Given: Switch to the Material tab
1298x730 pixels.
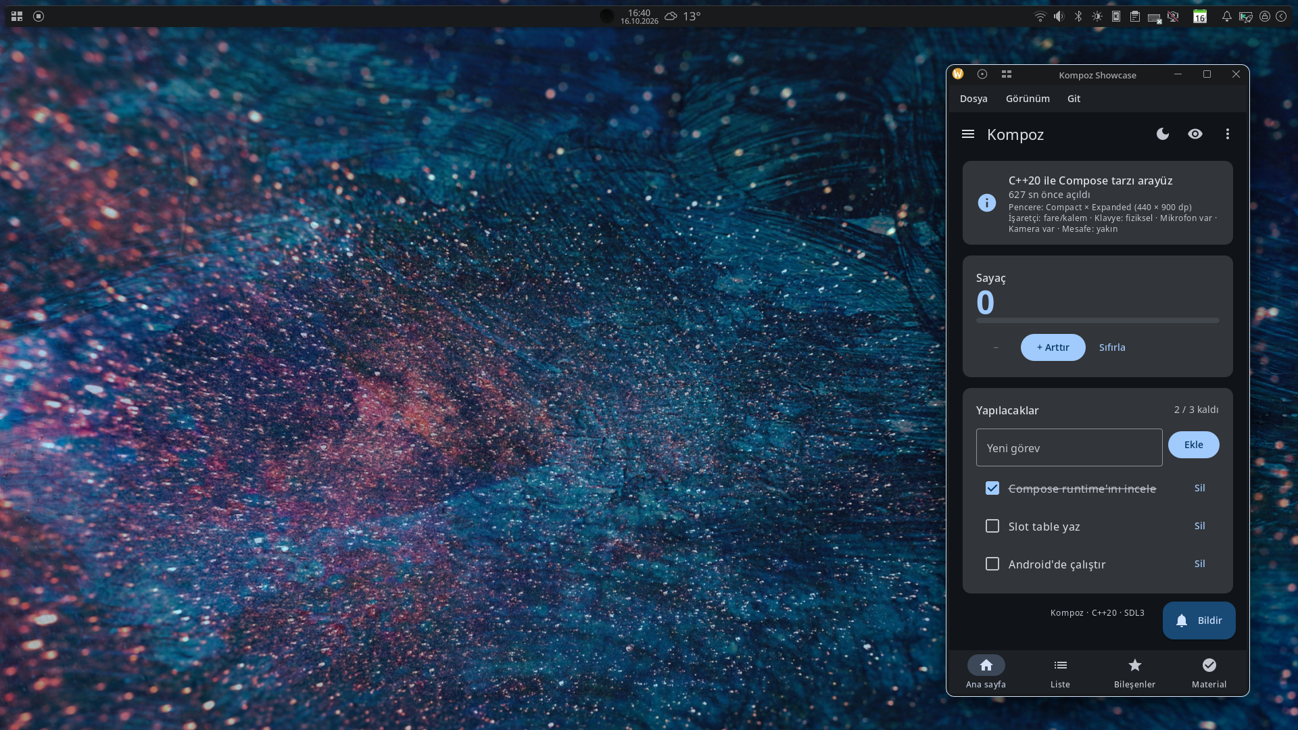Looking at the screenshot, I should coord(1209,673).
